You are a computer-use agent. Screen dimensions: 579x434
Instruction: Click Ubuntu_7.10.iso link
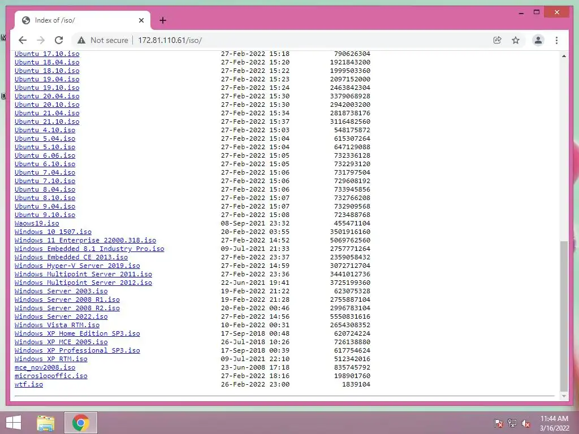point(45,181)
